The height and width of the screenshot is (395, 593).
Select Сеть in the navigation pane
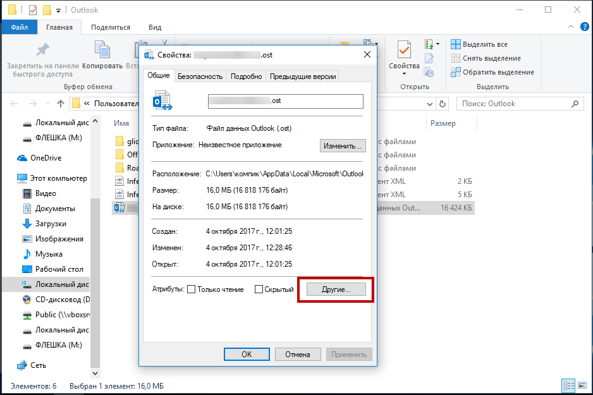[32, 365]
